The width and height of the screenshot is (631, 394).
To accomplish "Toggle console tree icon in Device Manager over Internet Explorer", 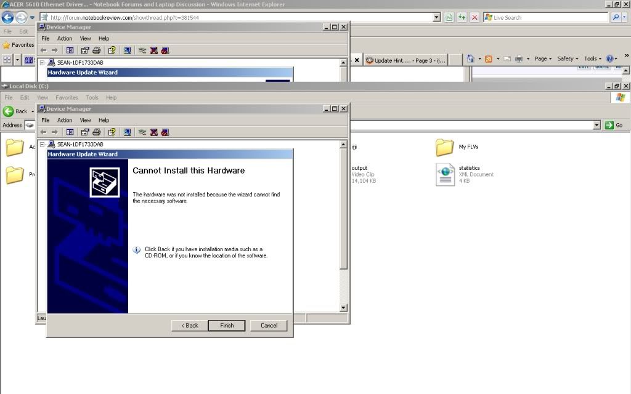I will tap(70, 50).
